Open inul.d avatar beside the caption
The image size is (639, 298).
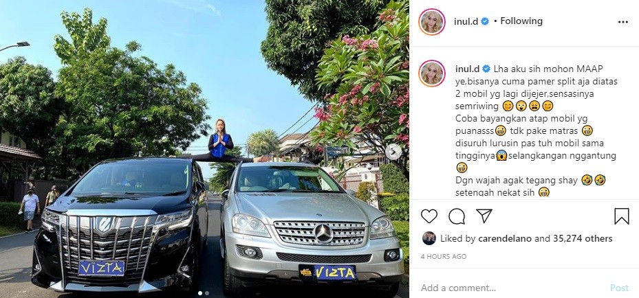point(431,73)
